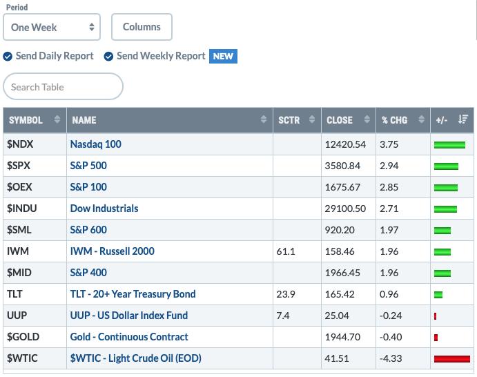The width and height of the screenshot is (477, 377).
Task: Click the green change bar for Dow Industrials
Action: coord(445,209)
